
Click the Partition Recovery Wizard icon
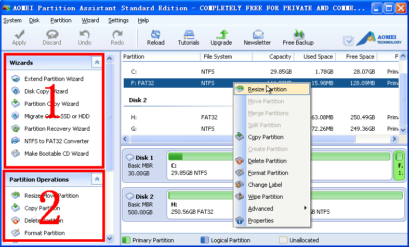pos(16,129)
